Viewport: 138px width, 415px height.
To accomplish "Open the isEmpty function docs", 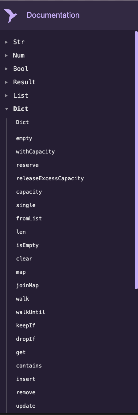I will [27, 245].
